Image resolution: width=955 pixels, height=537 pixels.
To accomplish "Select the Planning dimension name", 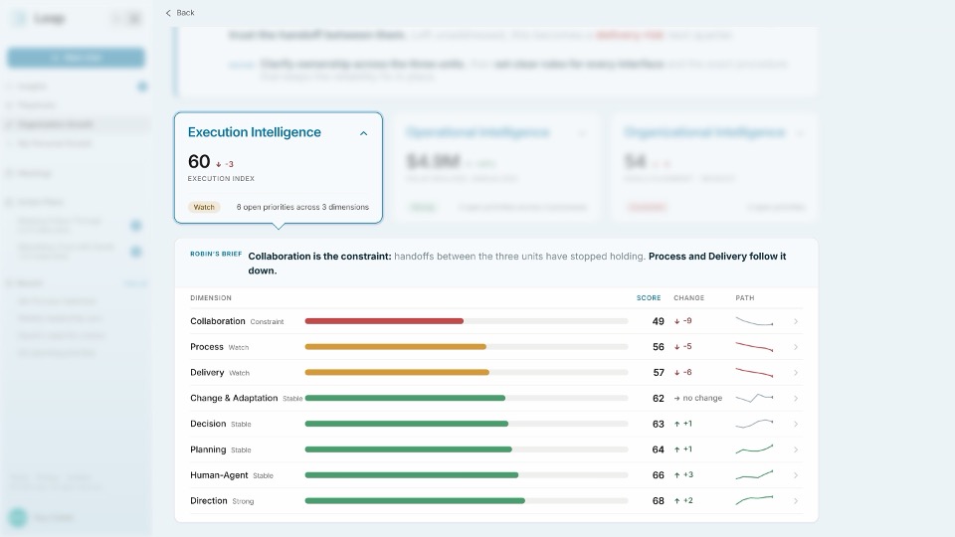I will [x=208, y=449].
